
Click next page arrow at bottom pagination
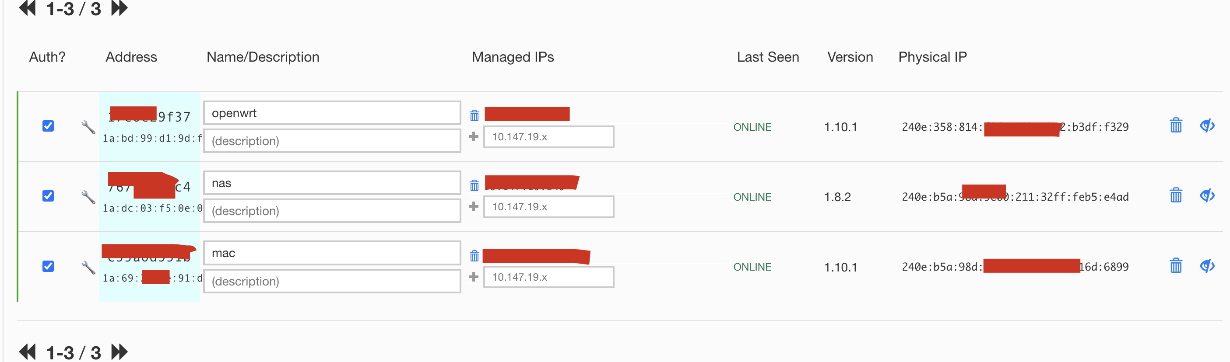(119, 352)
